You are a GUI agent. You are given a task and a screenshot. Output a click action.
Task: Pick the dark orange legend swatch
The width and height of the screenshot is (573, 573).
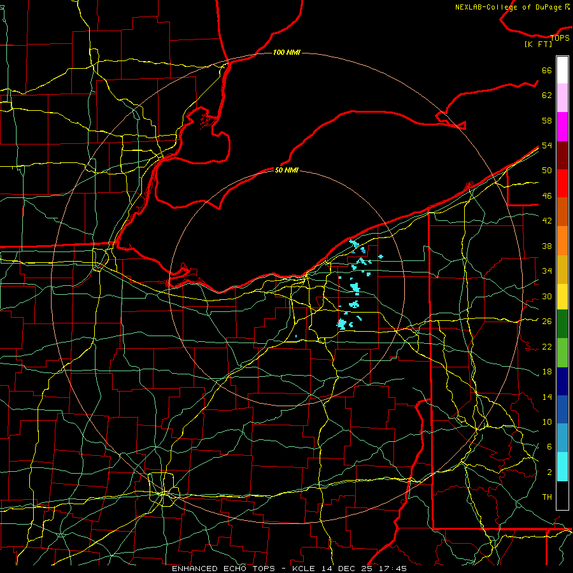tap(562, 211)
